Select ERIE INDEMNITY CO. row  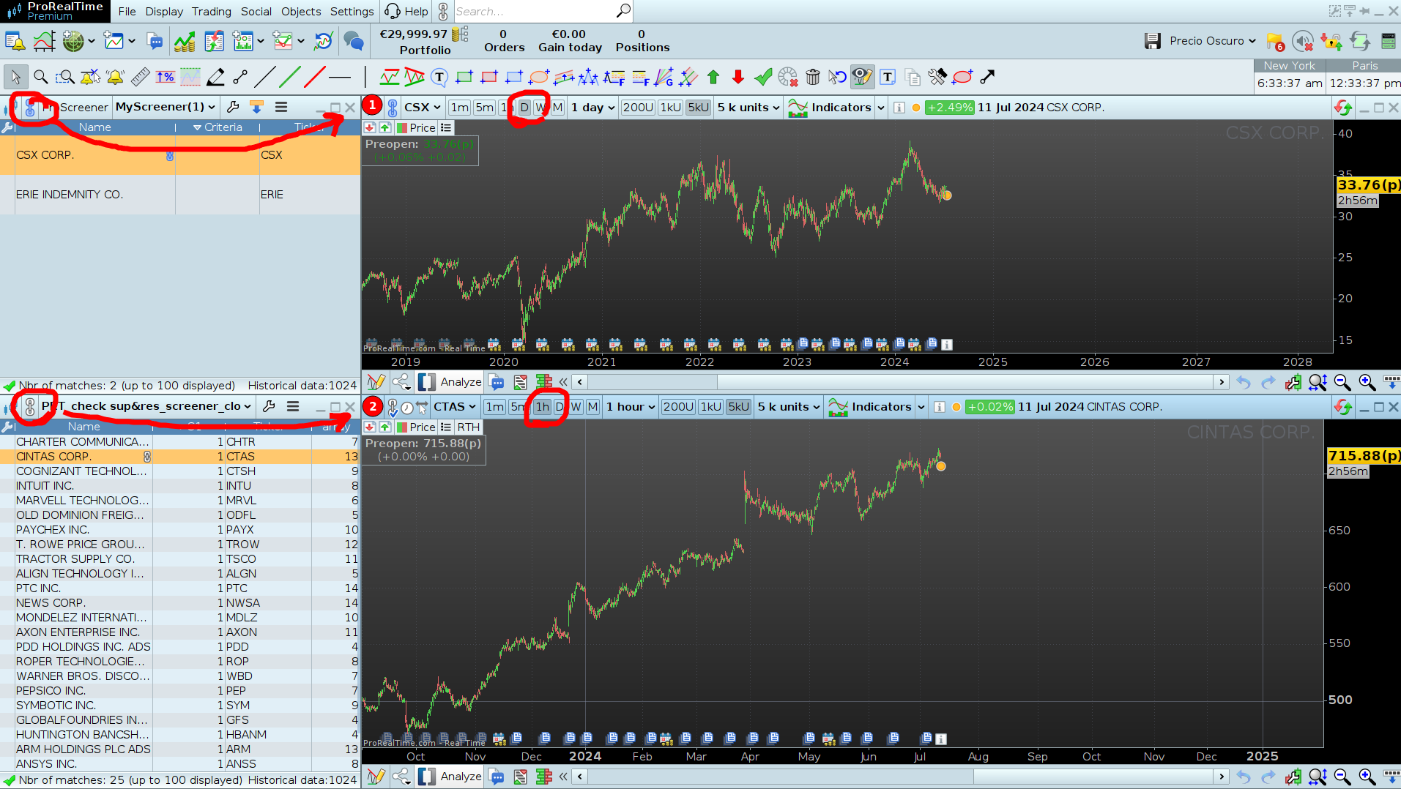pyautogui.click(x=180, y=195)
